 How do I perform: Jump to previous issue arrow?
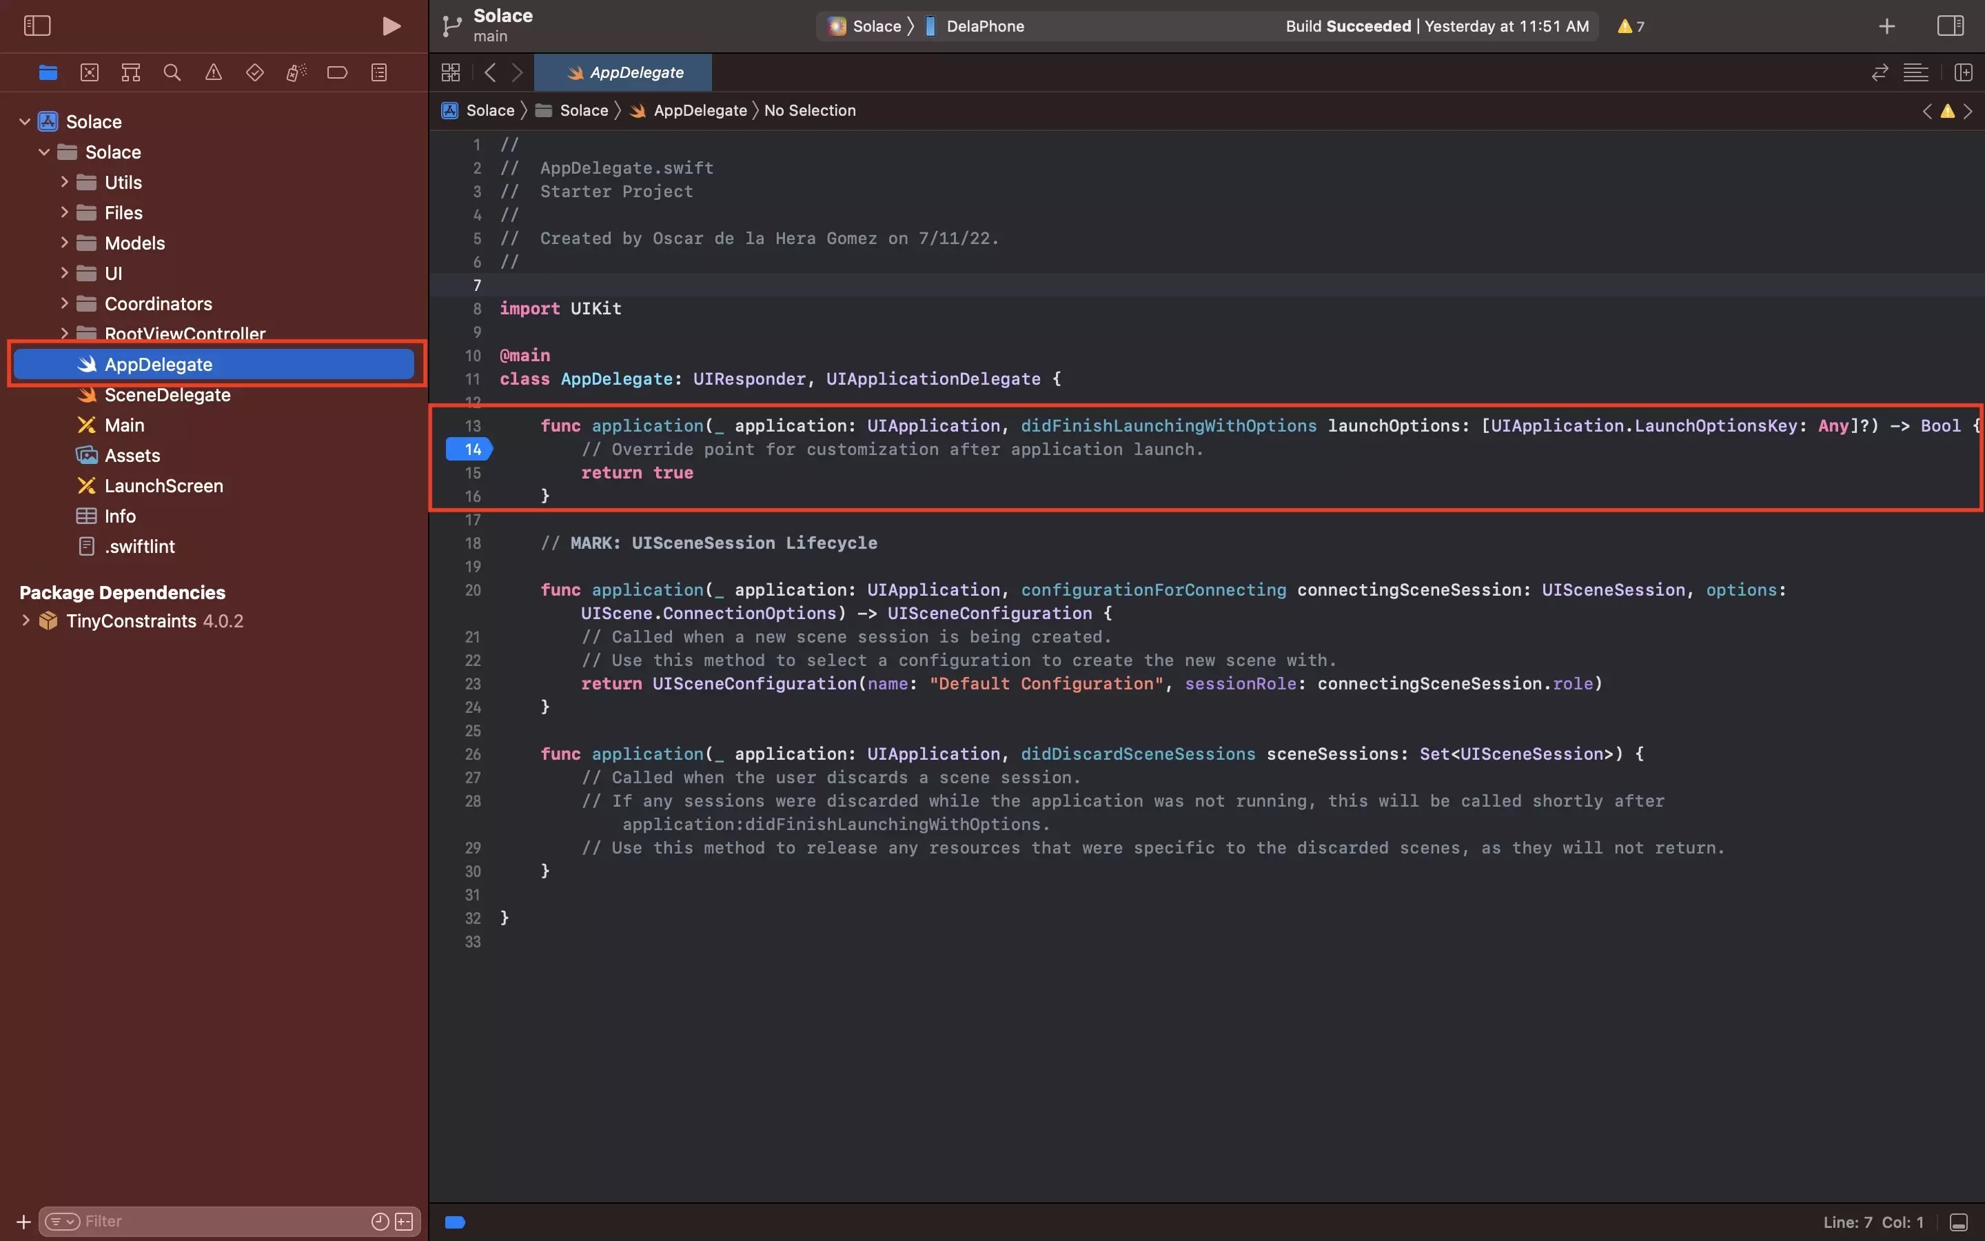1927,111
